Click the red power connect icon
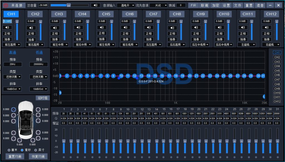 (x=6, y=5)
